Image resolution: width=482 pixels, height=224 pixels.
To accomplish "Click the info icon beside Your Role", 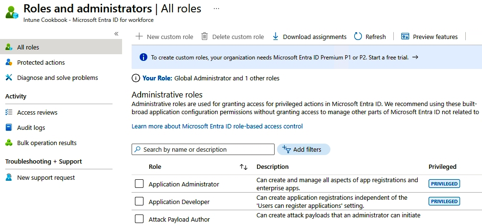I will (135, 78).
